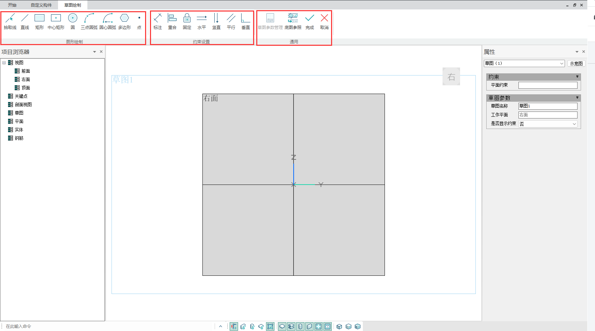Toggle the socket-face square icon in bottom bar
The height and width of the screenshot is (331, 595).
click(x=328, y=326)
